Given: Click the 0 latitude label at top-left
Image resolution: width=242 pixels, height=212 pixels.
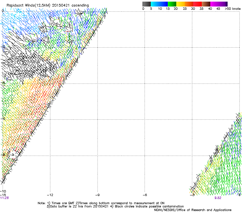Looking at the screenshot, I should point(3,11).
